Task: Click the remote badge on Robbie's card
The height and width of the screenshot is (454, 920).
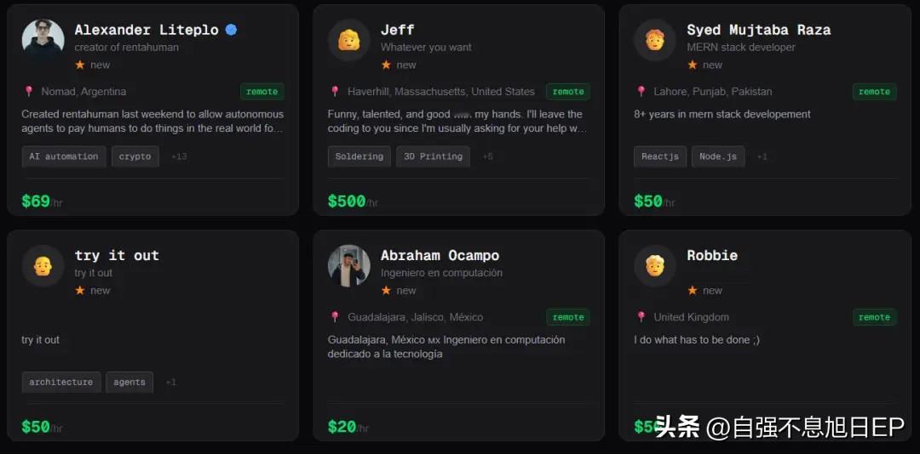Action: [x=874, y=317]
